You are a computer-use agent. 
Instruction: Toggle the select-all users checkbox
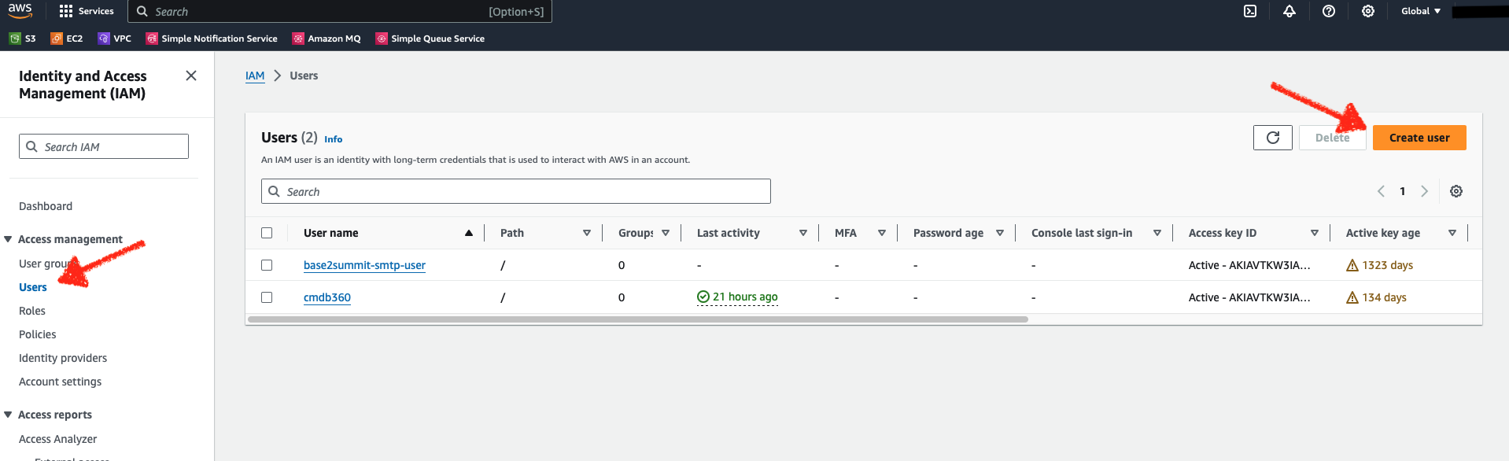tap(267, 233)
